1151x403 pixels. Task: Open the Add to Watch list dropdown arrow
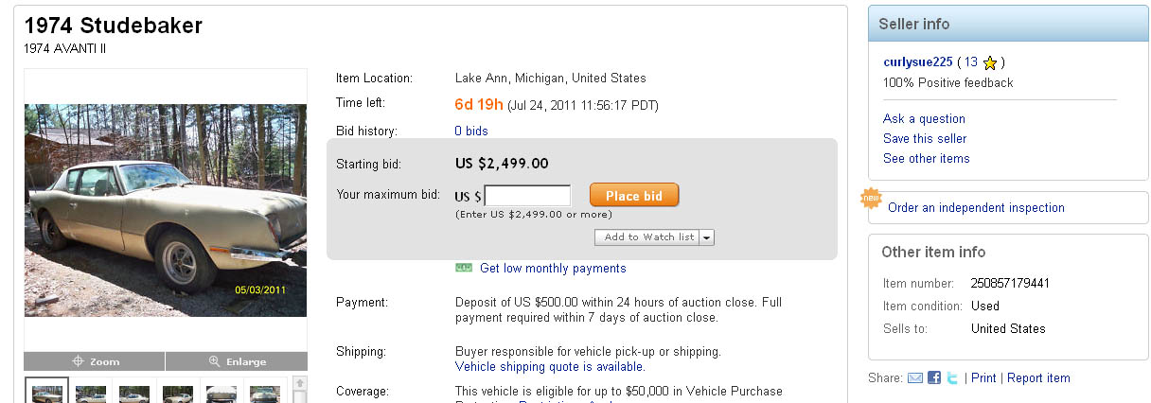(707, 237)
